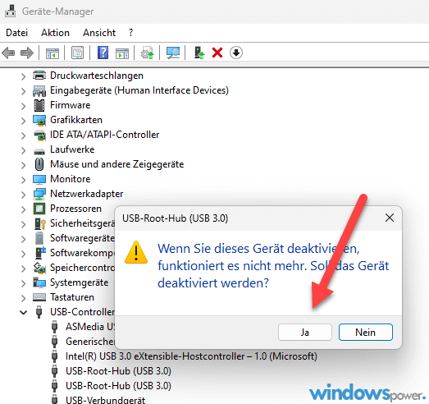Open the Ansicht menu

tap(99, 33)
